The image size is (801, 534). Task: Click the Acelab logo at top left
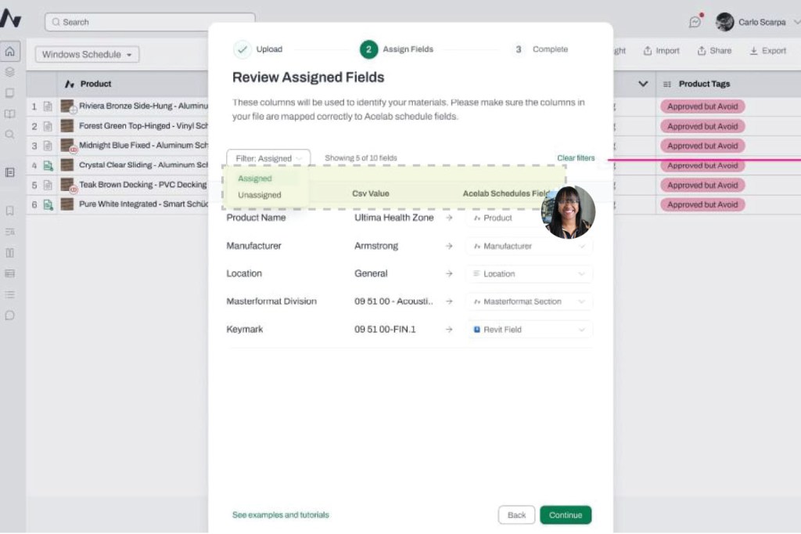click(11, 19)
